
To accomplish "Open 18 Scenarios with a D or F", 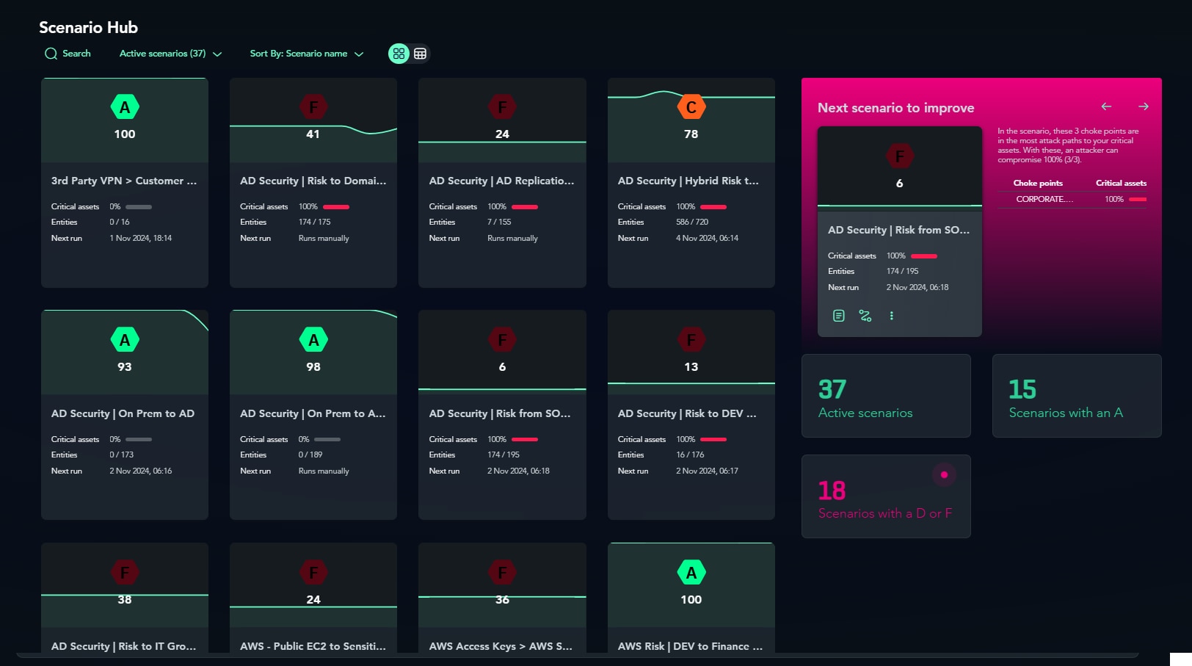I will (885, 497).
